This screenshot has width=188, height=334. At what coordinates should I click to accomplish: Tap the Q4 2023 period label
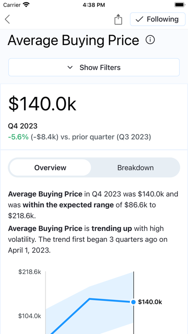[x=23, y=126]
